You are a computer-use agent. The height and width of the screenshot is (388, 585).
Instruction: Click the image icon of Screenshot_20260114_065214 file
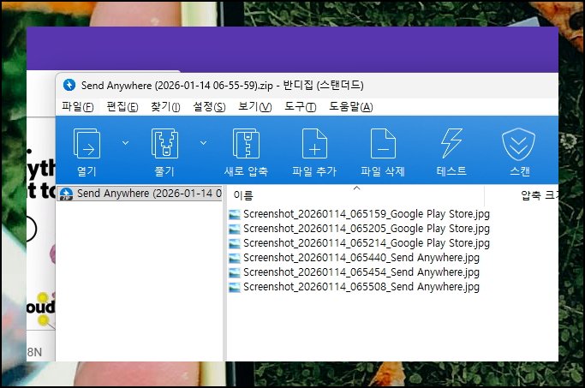click(x=235, y=243)
